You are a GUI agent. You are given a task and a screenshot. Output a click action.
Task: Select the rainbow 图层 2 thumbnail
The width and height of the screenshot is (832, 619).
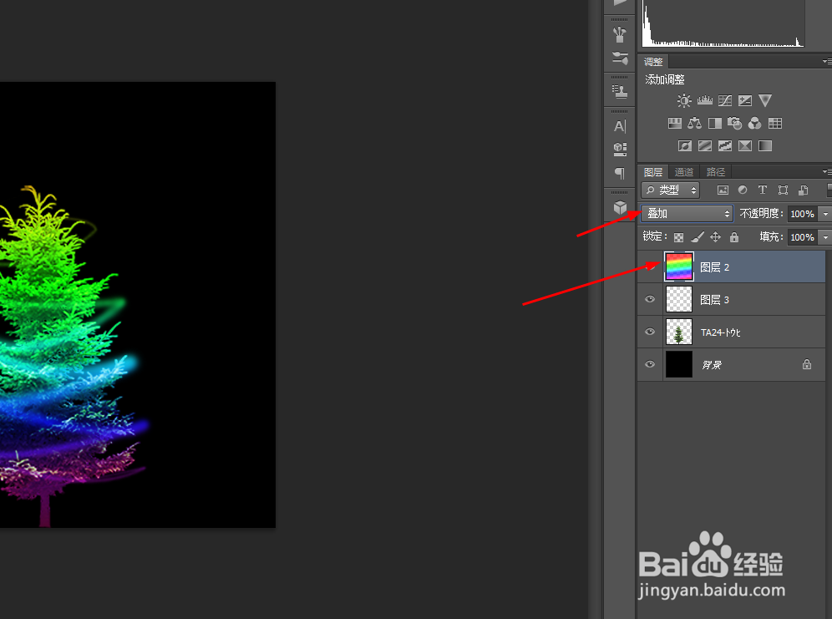coord(679,266)
